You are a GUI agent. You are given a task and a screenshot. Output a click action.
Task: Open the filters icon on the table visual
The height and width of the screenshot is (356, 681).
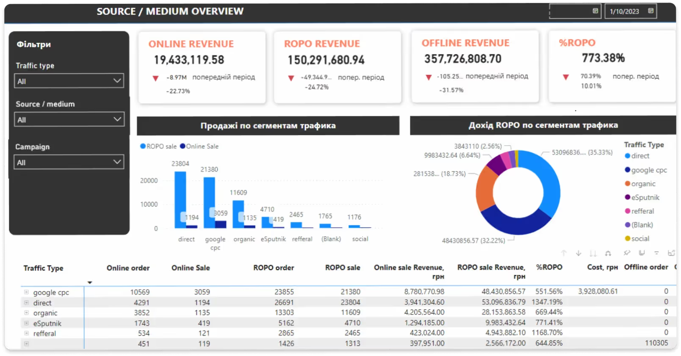pyautogui.click(x=656, y=253)
